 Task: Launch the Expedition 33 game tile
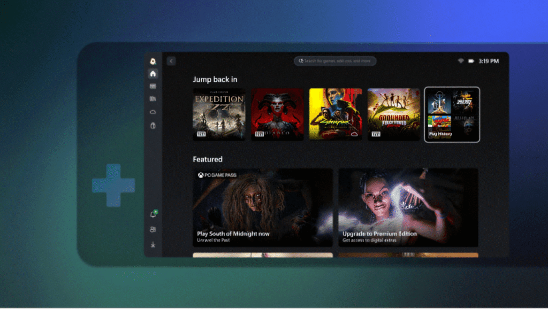click(219, 114)
